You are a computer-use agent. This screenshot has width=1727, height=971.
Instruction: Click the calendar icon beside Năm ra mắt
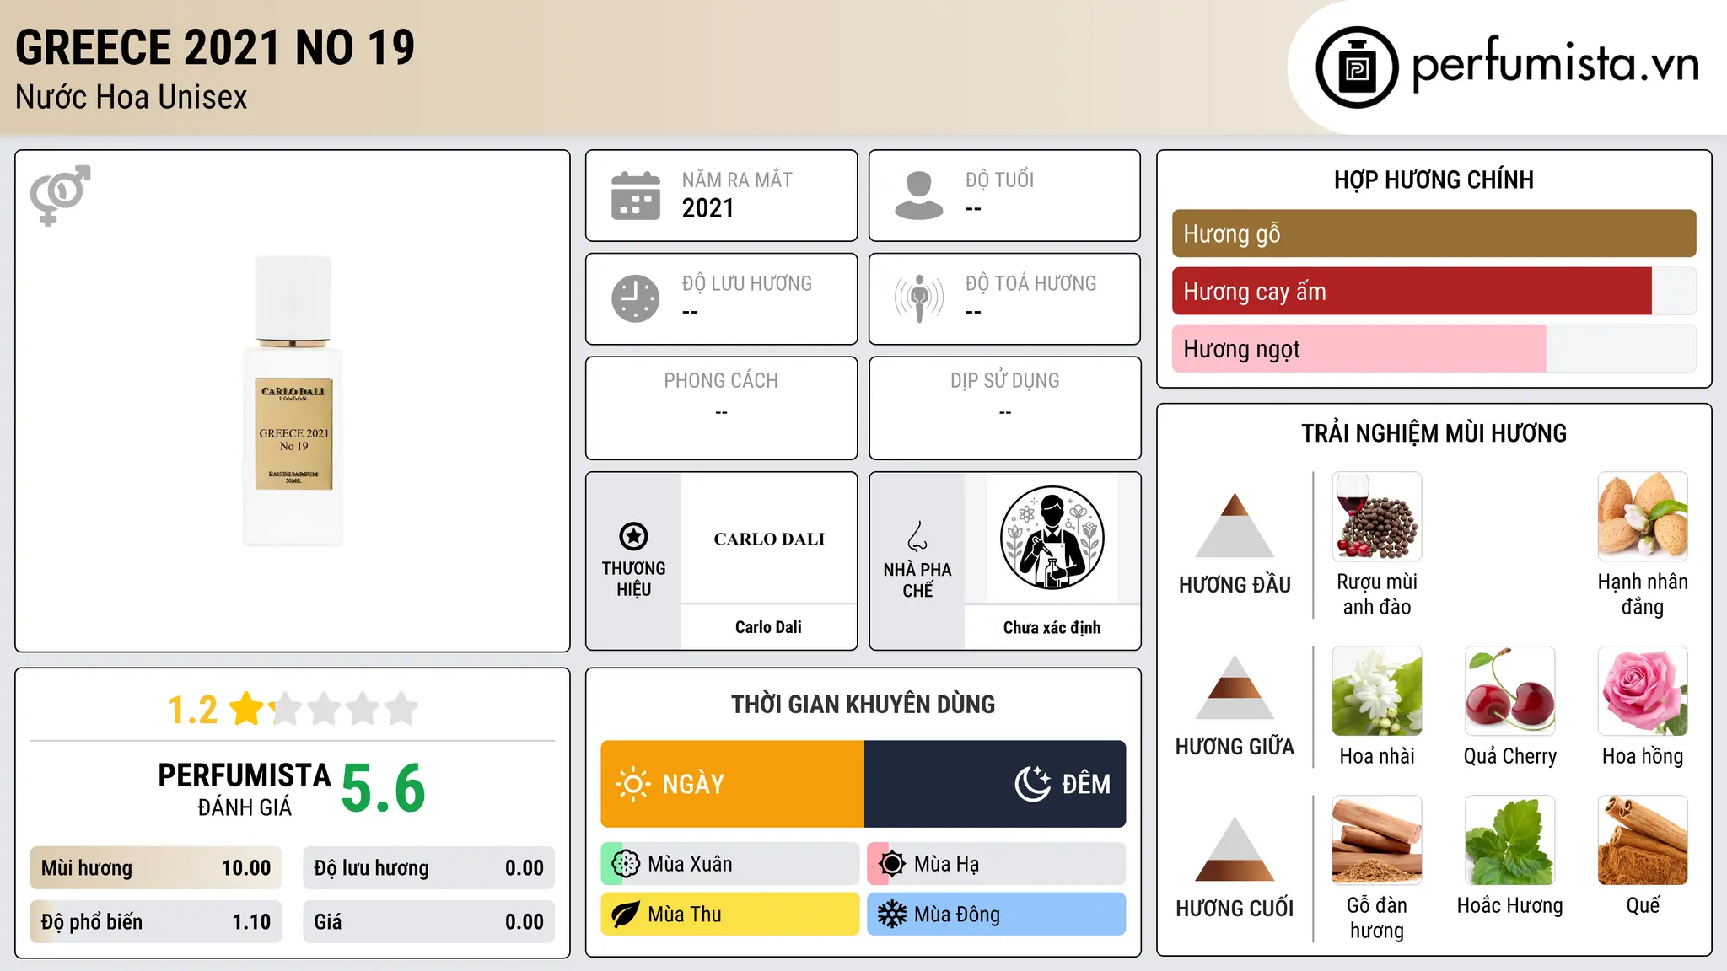tap(636, 196)
